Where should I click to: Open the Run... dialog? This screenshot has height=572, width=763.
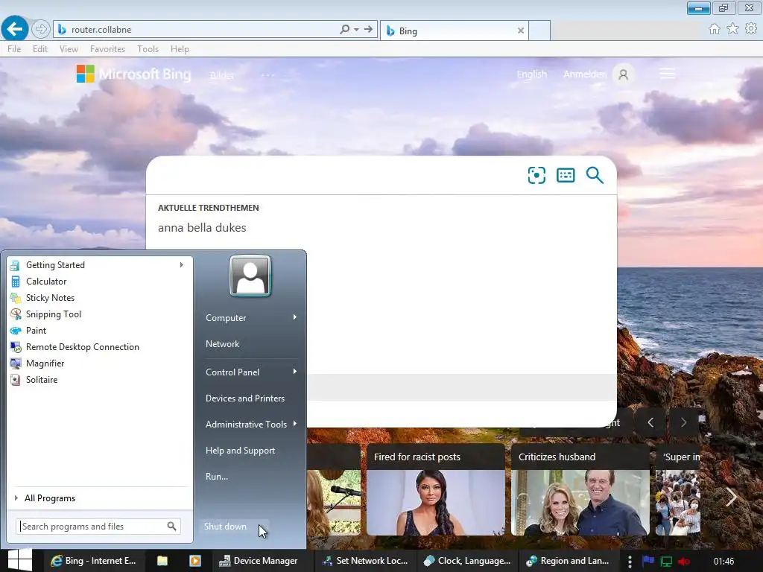[x=217, y=477]
